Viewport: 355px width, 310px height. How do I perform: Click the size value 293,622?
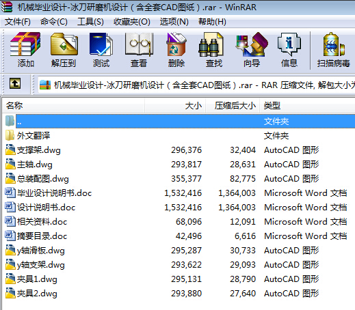pos(187,265)
